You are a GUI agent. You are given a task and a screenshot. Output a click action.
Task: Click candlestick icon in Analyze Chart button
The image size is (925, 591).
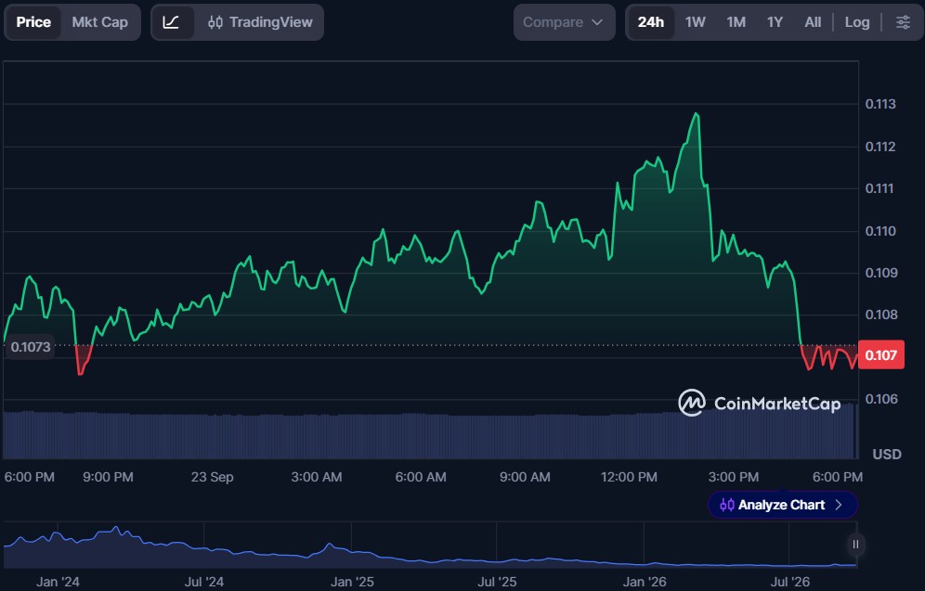727,505
